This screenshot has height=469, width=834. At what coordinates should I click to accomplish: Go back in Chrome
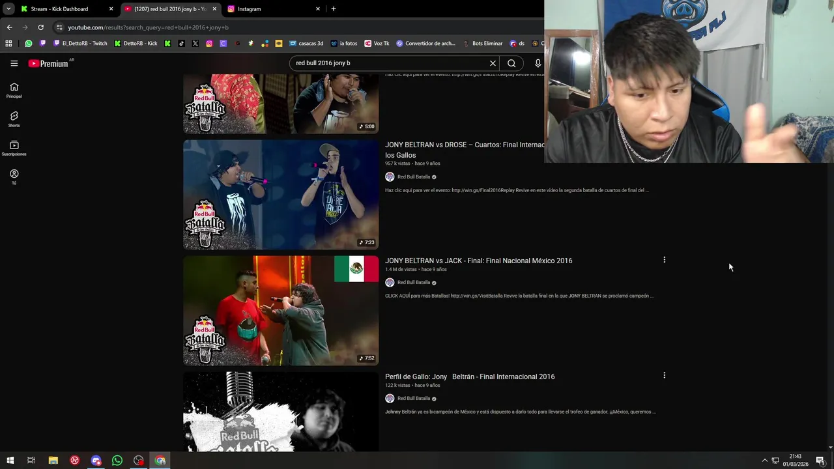pyautogui.click(x=9, y=27)
